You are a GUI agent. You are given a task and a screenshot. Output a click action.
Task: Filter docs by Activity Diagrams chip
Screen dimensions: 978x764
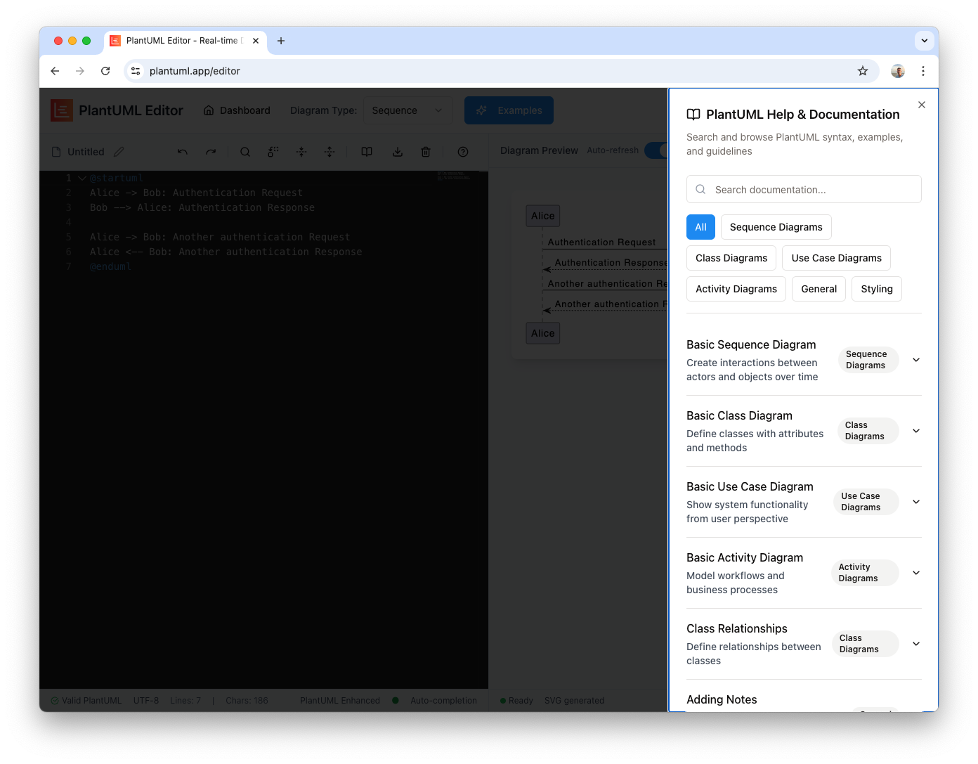coord(736,289)
